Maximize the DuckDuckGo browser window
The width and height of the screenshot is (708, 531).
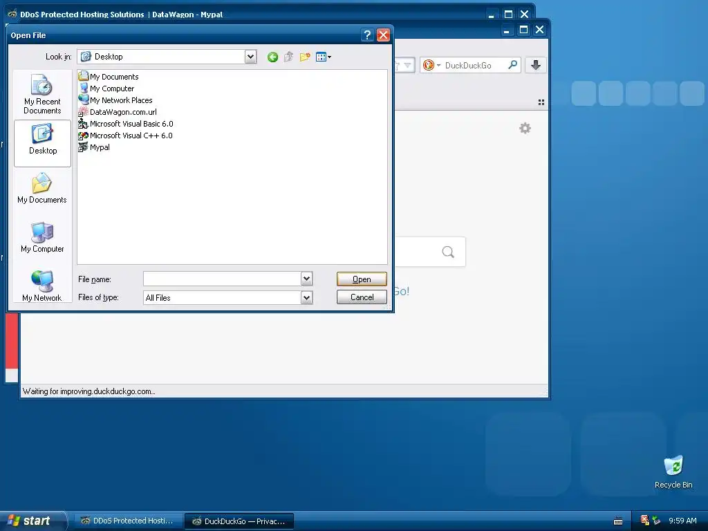point(524,30)
